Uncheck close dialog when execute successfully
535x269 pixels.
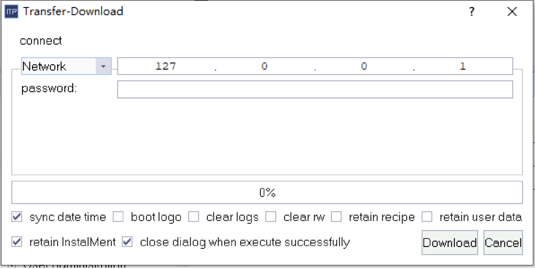point(127,242)
